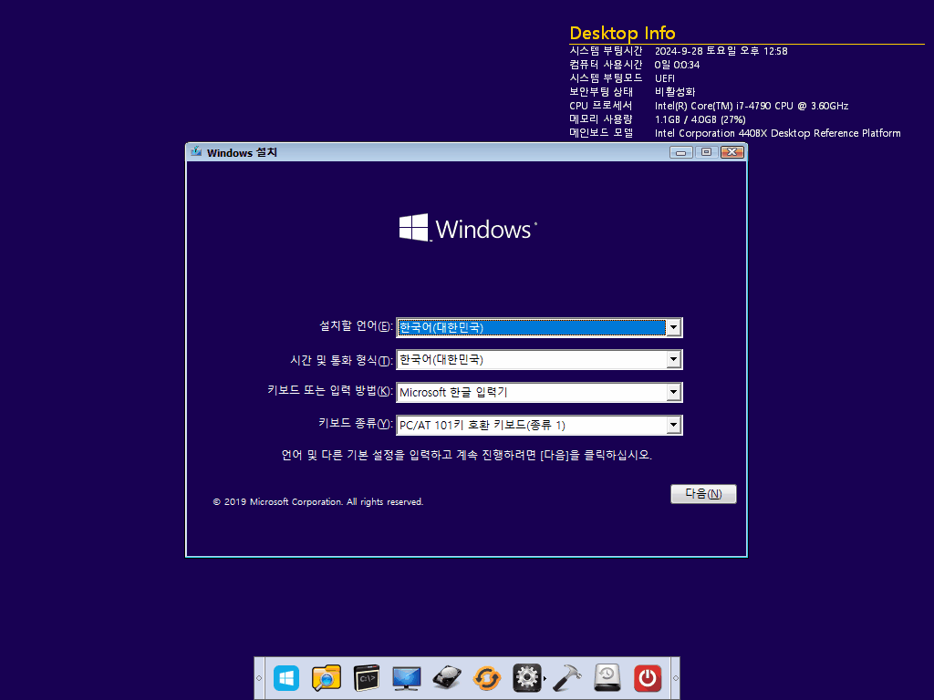Click the 1.1GB / 4.0GB memory usage value
The image size is (934, 700).
coord(700,119)
